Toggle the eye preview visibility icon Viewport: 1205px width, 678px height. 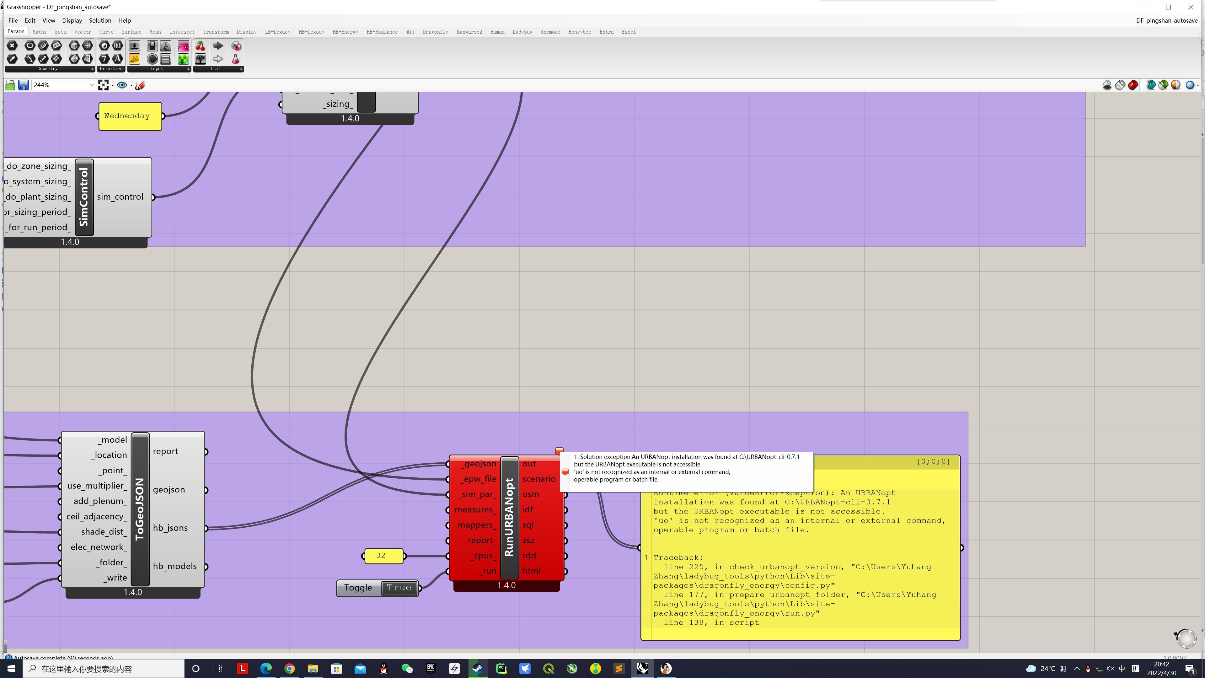122,85
